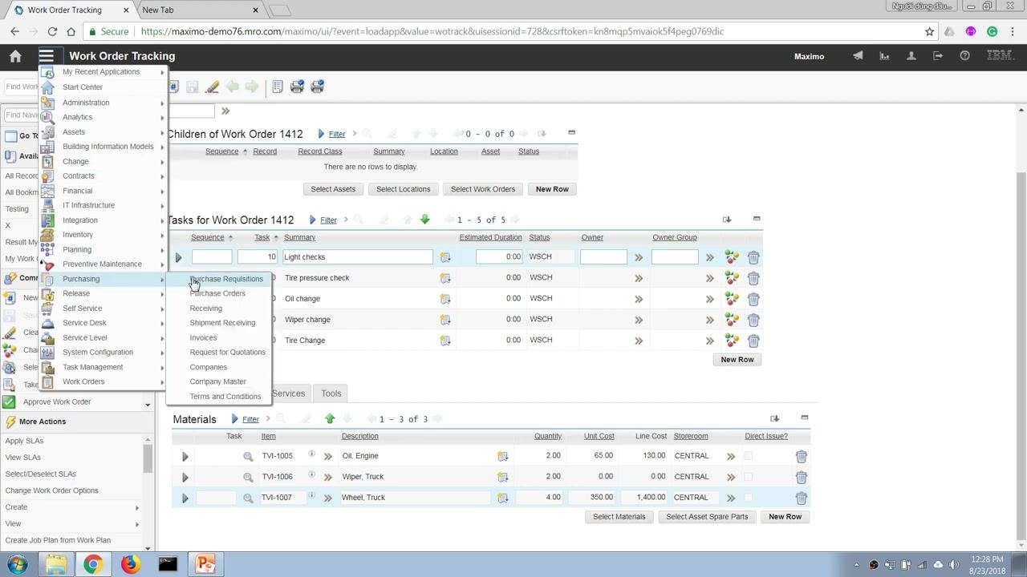Click New Row under the Tasks table

click(x=737, y=360)
